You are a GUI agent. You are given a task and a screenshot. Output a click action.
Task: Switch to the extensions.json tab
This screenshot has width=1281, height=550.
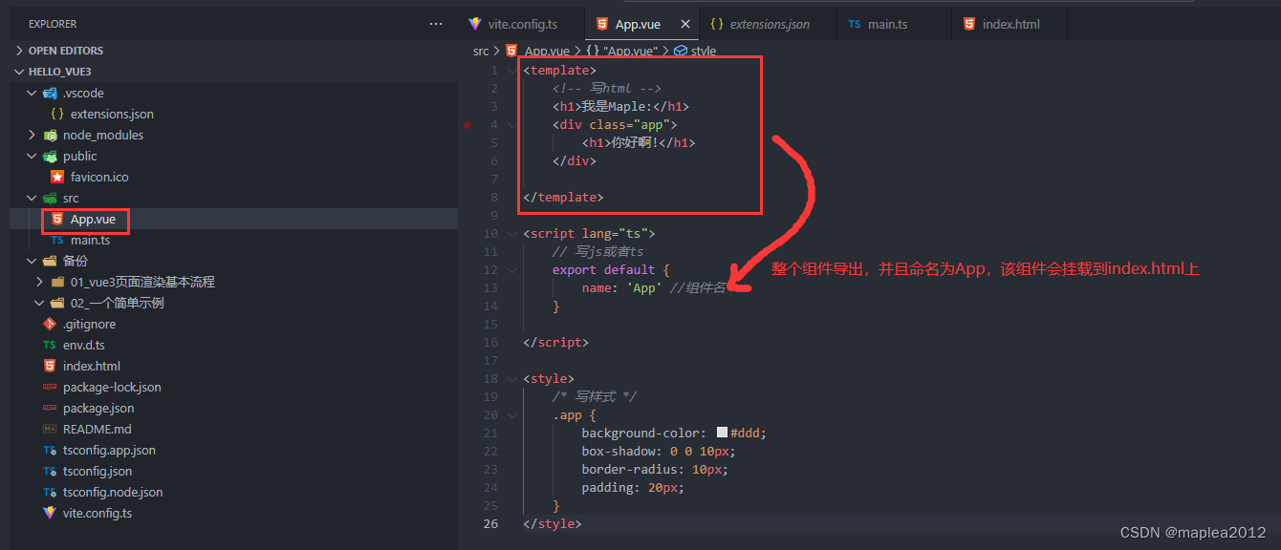click(765, 23)
